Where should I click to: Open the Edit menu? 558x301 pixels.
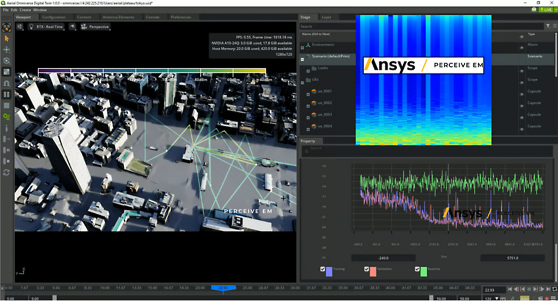14,10
